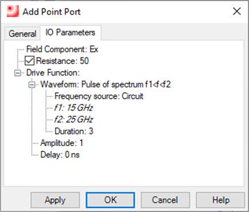
Task: Close the Add Point Port dialog
Action: (x=237, y=11)
